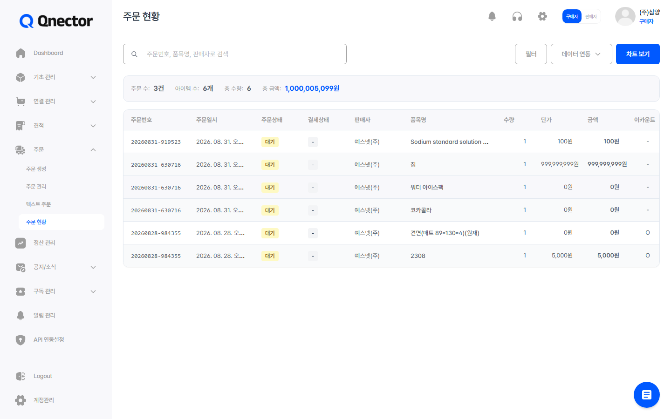Click the 정산 관리 chart icon

(21, 243)
